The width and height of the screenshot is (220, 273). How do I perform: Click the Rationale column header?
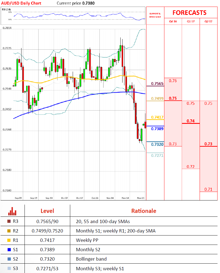(144, 211)
